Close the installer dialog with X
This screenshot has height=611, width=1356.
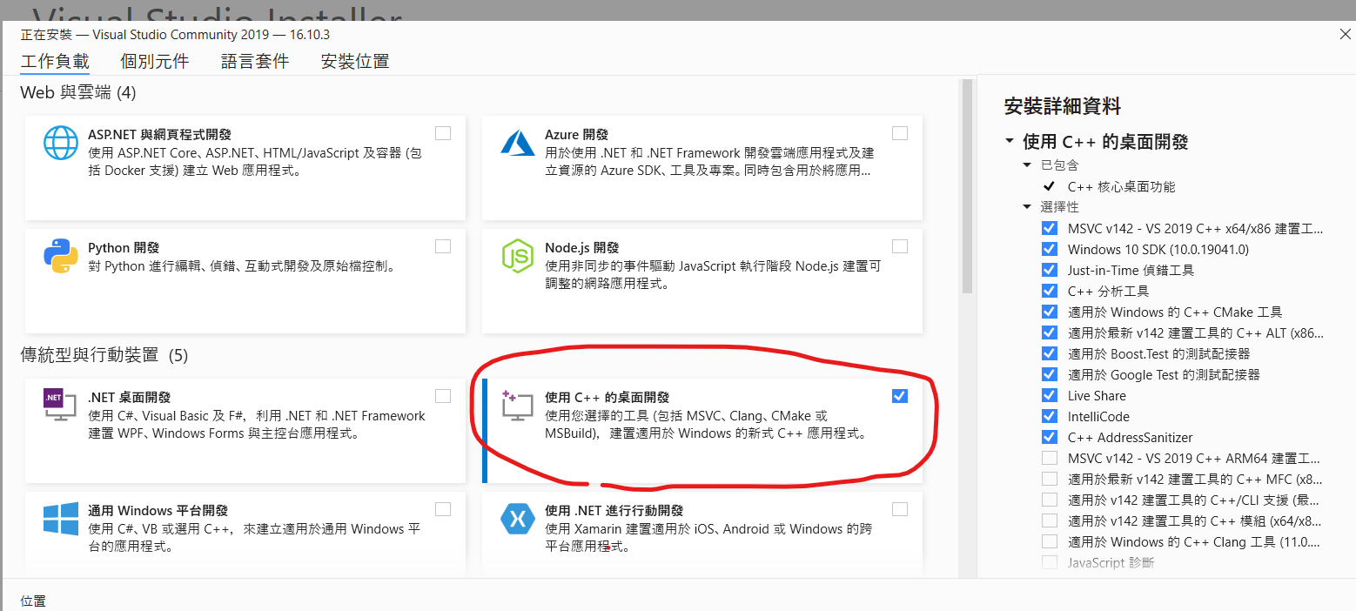pyautogui.click(x=1345, y=34)
